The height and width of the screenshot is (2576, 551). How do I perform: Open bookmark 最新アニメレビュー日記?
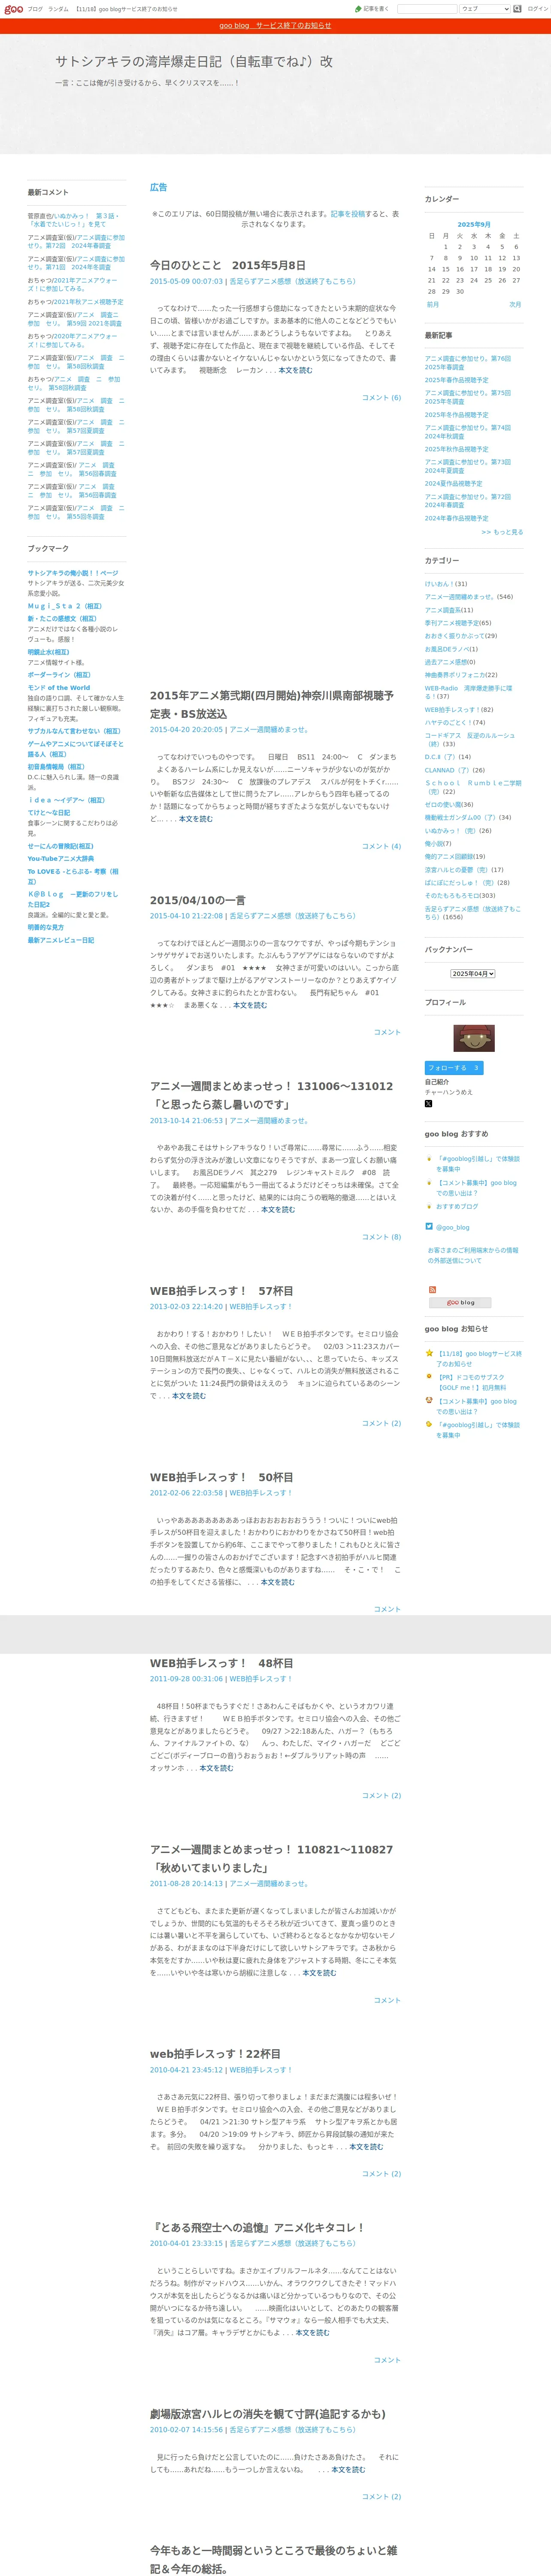click(61, 940)
